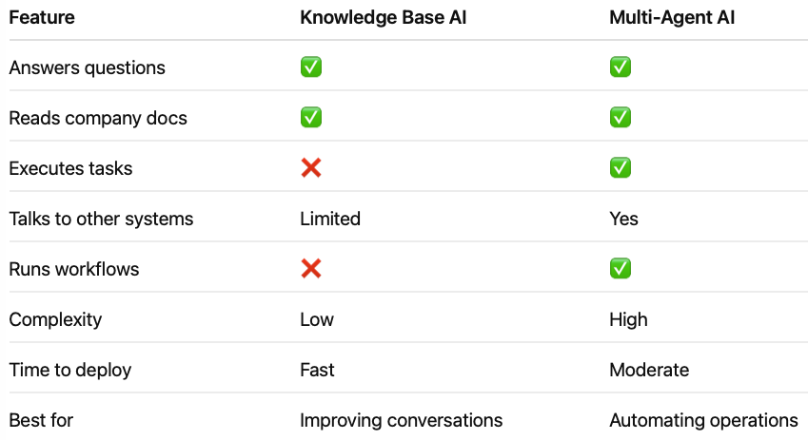Click red cross in Executes tasks row

[311, 168]
